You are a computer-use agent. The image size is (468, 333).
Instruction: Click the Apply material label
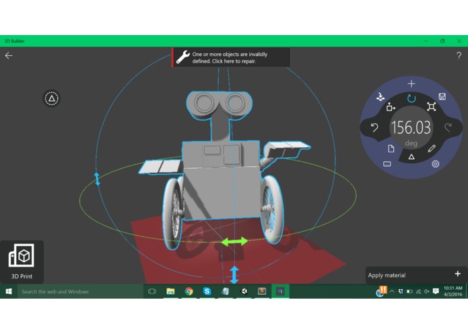[x=387, y=275]
